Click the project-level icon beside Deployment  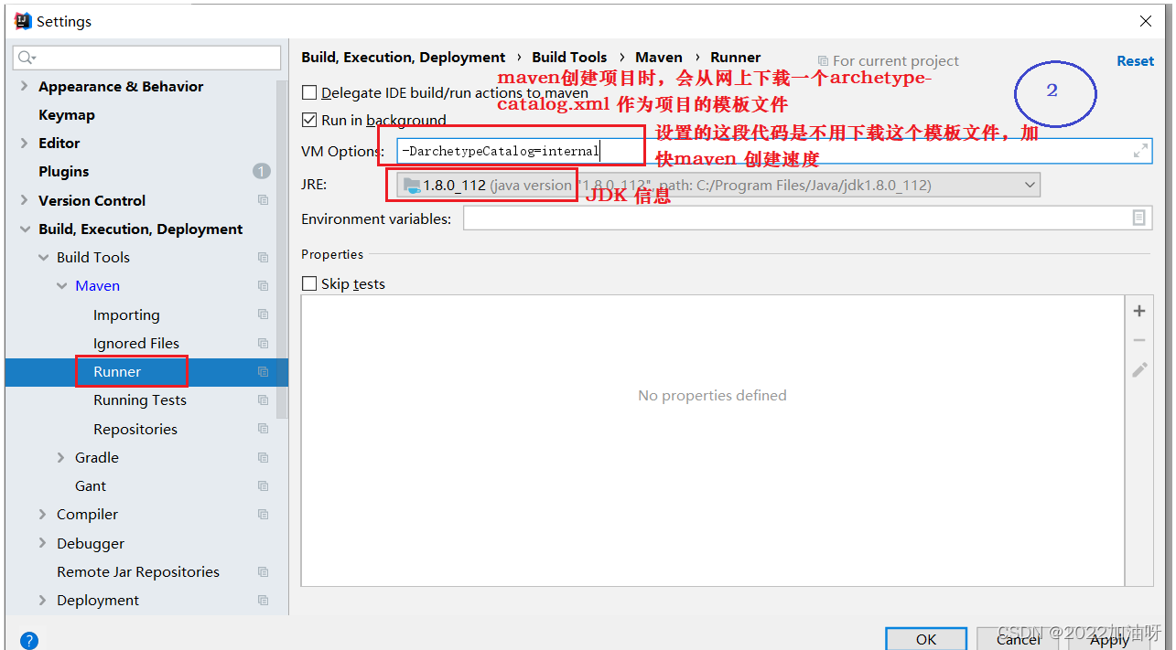(x=264, y=600)
